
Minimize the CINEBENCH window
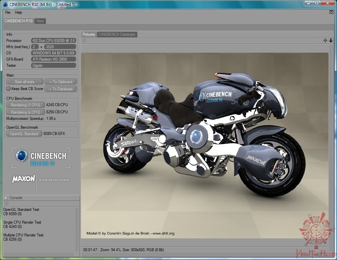pos(309,3)
